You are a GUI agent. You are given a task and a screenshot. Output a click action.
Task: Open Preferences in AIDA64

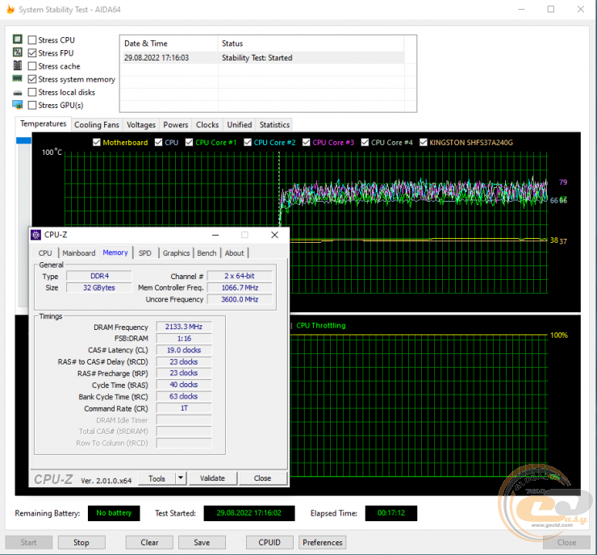point(323,542)
